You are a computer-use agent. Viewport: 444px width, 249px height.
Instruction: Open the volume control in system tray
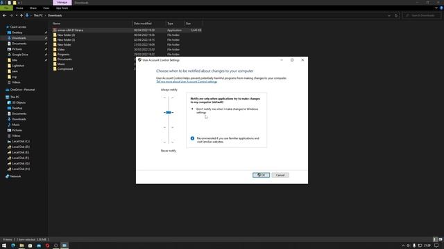pos(409,246)
